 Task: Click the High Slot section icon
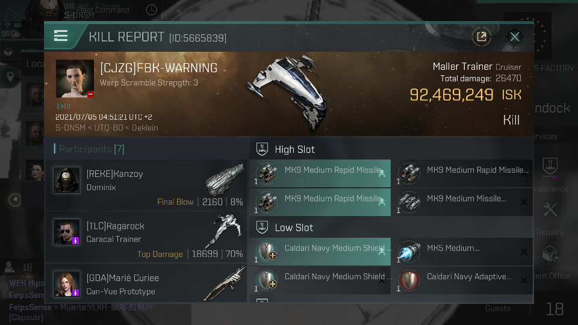coord(262,149)
